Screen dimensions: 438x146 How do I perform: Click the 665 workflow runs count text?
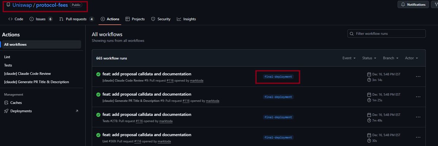[x=112, y=58]
